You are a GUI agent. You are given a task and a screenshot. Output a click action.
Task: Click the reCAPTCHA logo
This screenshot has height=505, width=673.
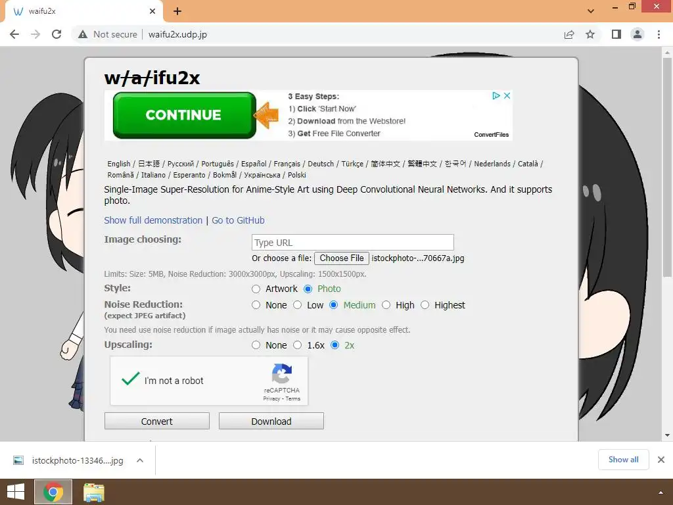(x=281, y=373)
